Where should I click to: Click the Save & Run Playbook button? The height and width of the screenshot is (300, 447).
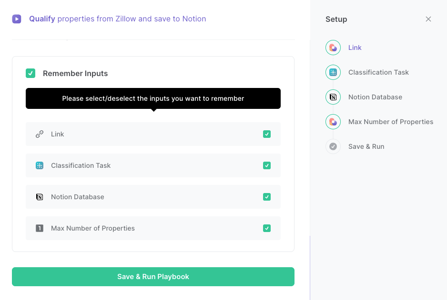tap(153, 277)
